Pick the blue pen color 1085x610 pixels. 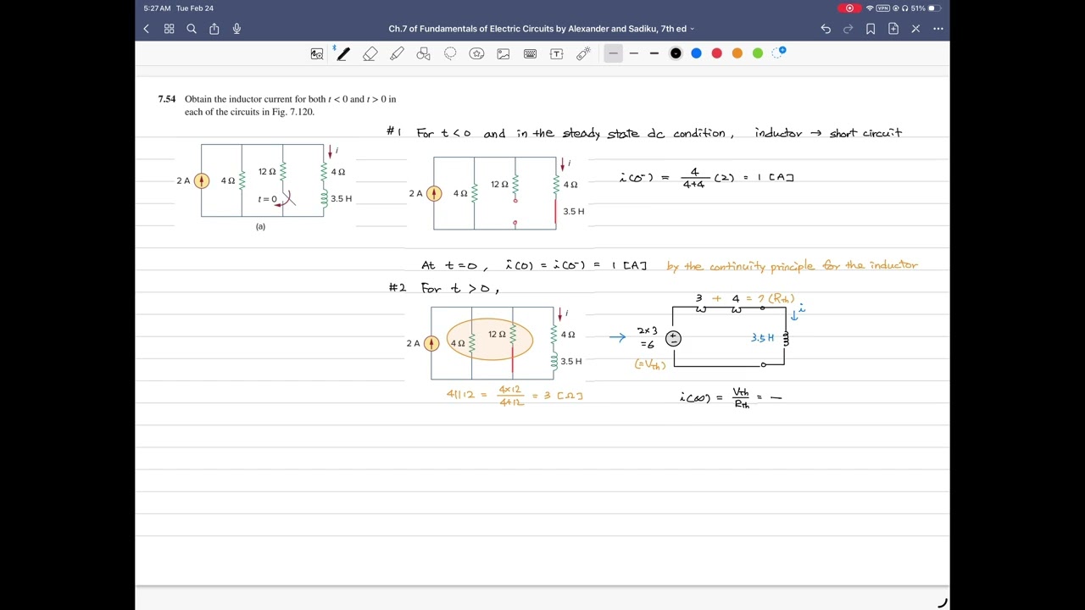tap(696, 53)
